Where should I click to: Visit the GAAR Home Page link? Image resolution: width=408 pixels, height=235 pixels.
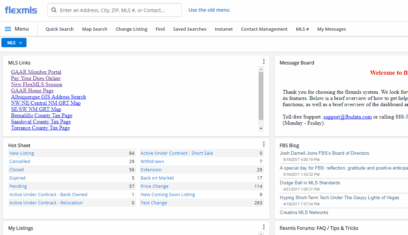click(x=32, y=91)
